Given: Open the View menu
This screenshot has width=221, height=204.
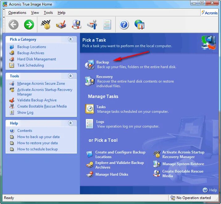Looking at the screenshot, I should click(x=35, y=13).
